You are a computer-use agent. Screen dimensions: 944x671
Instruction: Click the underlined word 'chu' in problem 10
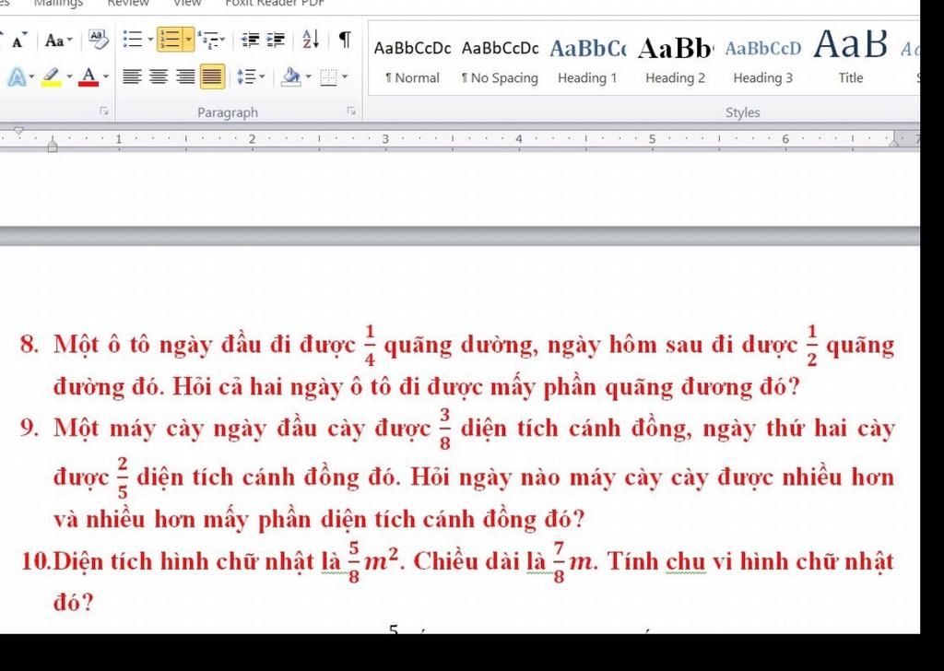(686, 561)
